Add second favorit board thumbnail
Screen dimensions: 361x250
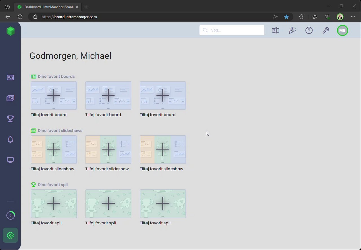108,95
